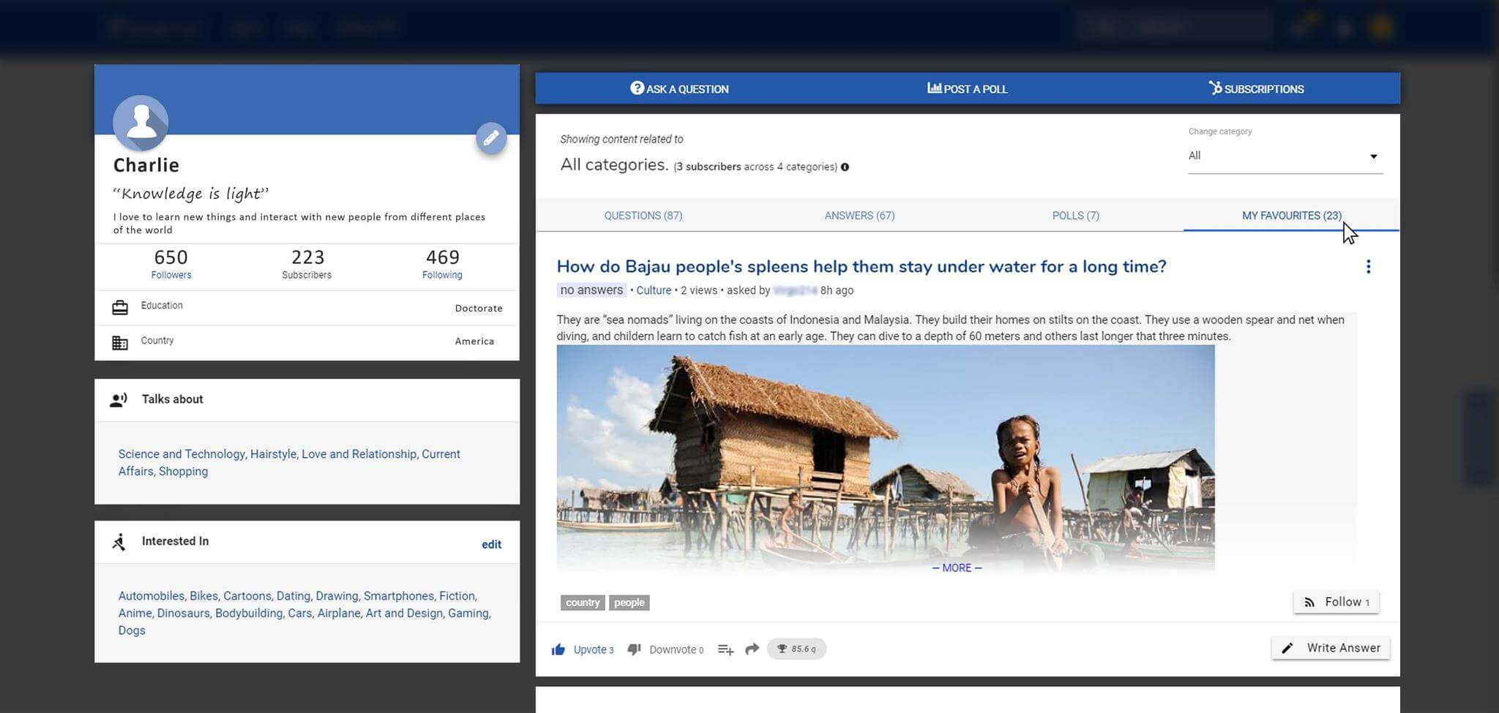Click the add-to-list icon
The image size is (1499, 713).
point(725,649)
